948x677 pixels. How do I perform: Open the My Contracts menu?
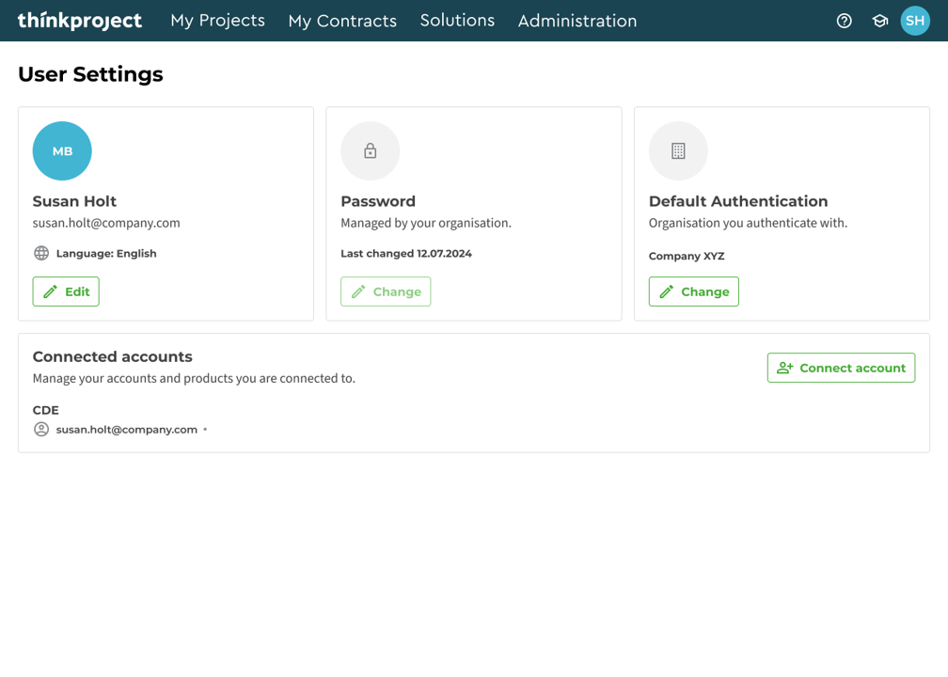click(342, 21)
